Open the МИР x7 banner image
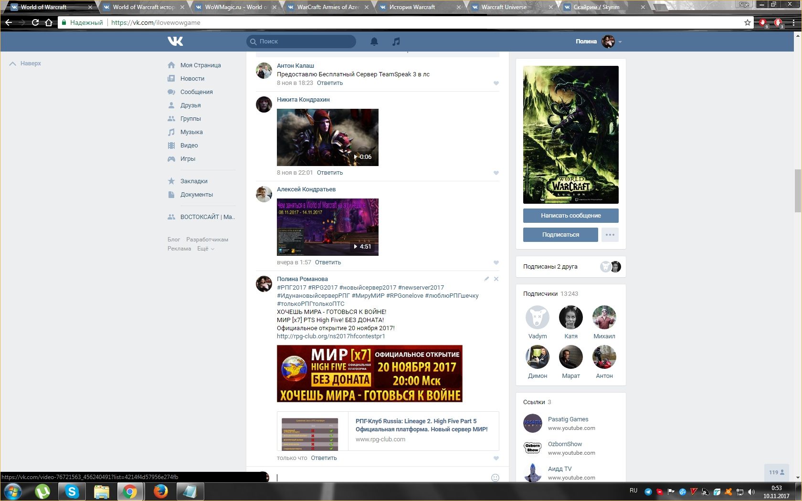The width and height of the screenshot is (802, 501). [369, 374]
